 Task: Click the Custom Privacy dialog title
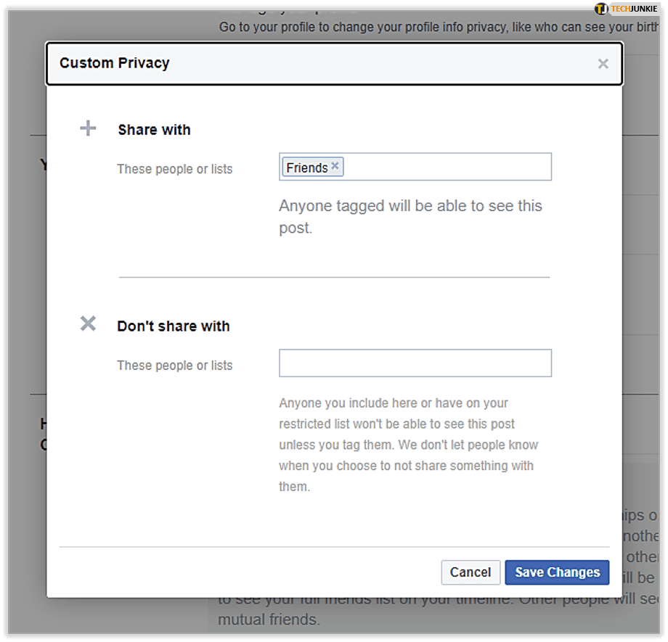coord(114,63)
